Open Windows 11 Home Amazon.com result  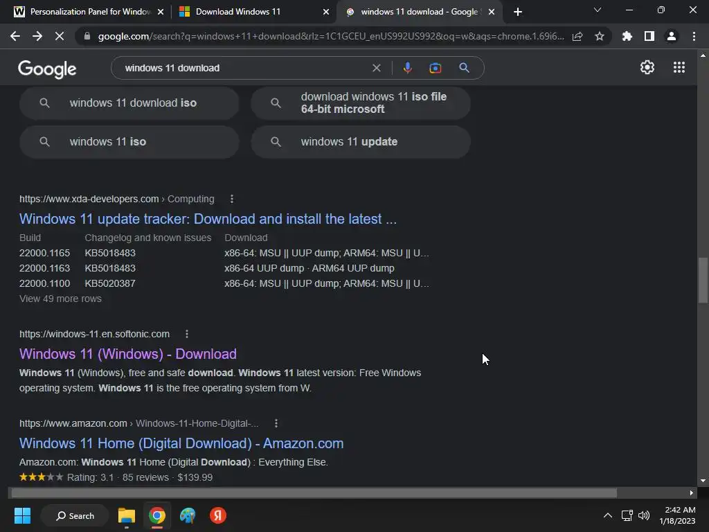[181, 443]
